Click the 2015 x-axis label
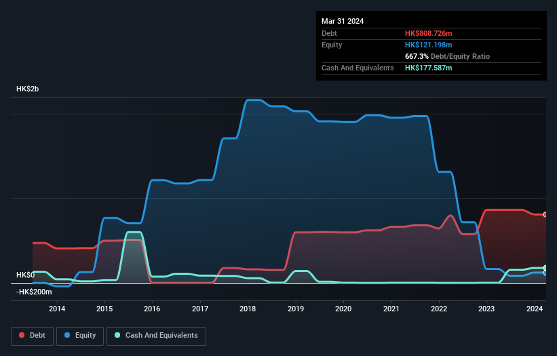 coord(104,309)
